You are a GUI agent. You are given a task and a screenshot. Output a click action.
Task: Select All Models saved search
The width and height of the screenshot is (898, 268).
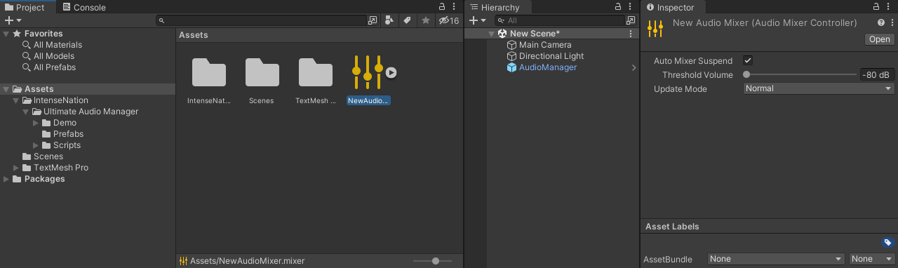click(x=54, y=56)
